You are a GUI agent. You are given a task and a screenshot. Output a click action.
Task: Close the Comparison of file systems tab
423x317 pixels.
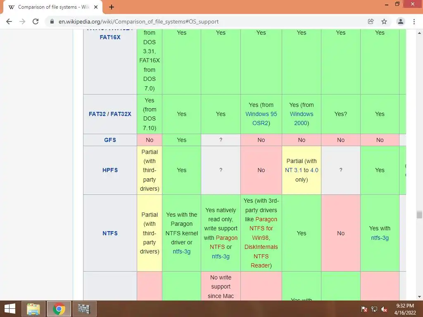pyautogui.click(x=96, y=7)
